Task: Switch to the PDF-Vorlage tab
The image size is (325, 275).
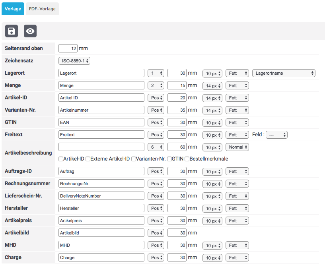Action: (x=42, y=9)
